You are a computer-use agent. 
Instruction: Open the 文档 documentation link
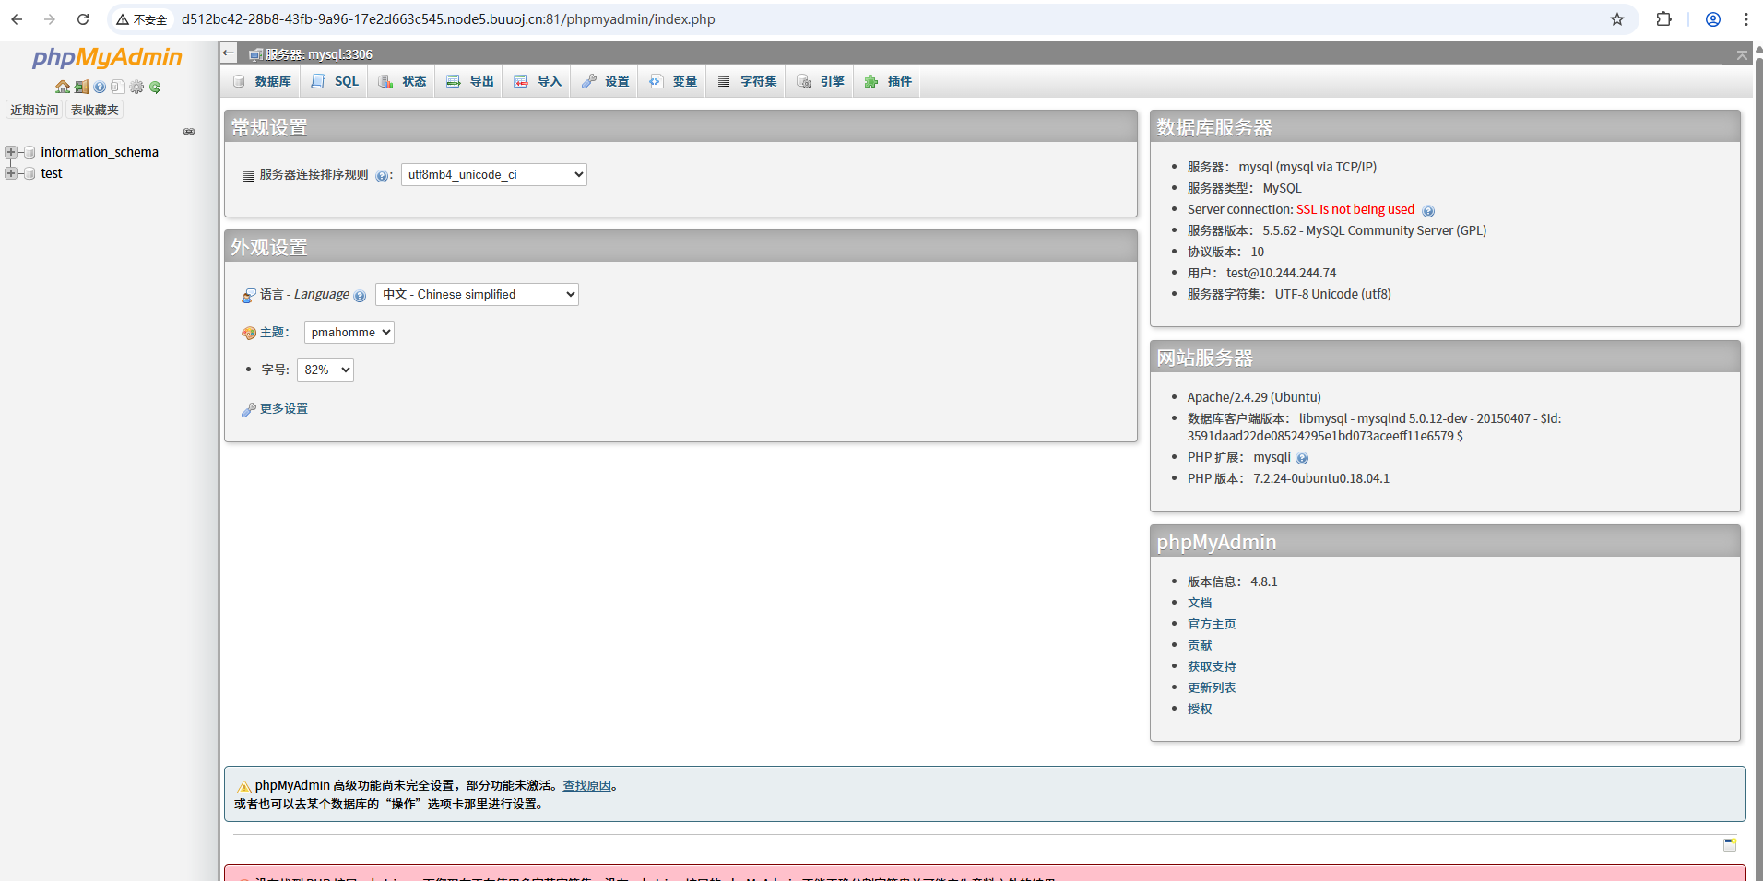pos(1200,603)
